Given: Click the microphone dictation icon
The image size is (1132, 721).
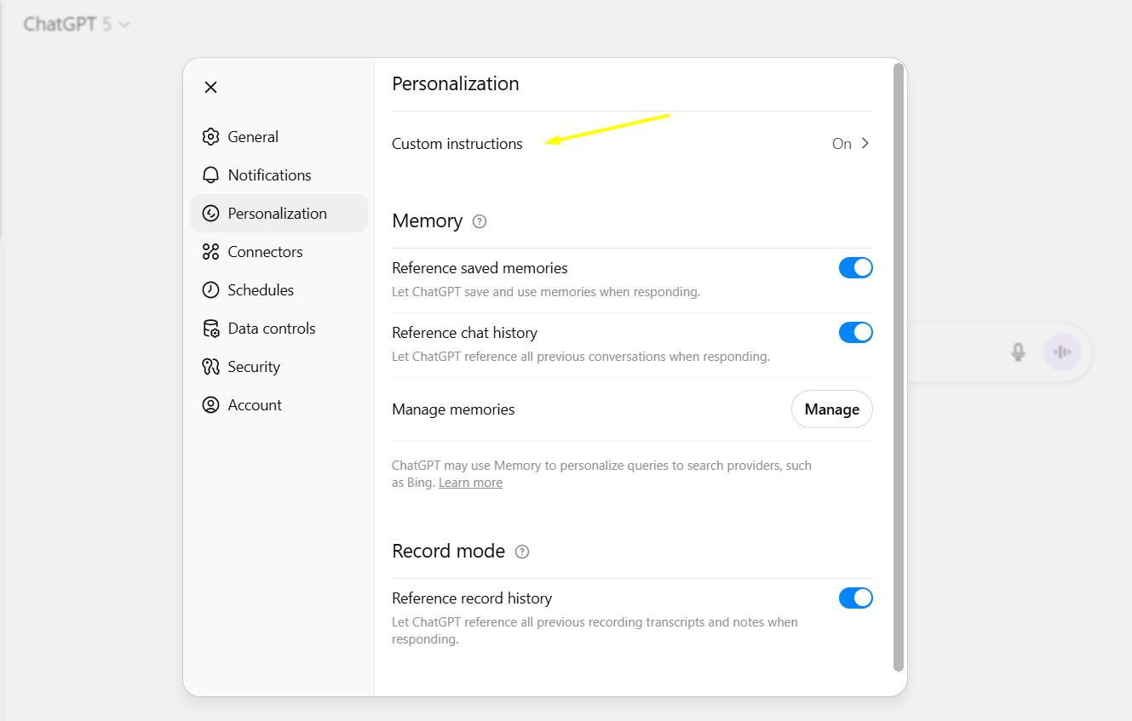Looking at the screenshot, I should 1018,352.
